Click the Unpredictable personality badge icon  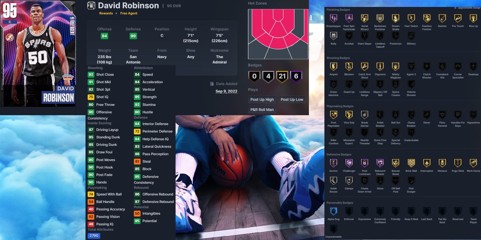[x=333, y=229]
